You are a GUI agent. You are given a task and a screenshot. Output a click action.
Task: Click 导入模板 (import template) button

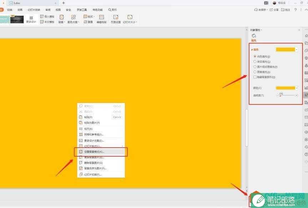pyautogui.click(x=47, y=17)
